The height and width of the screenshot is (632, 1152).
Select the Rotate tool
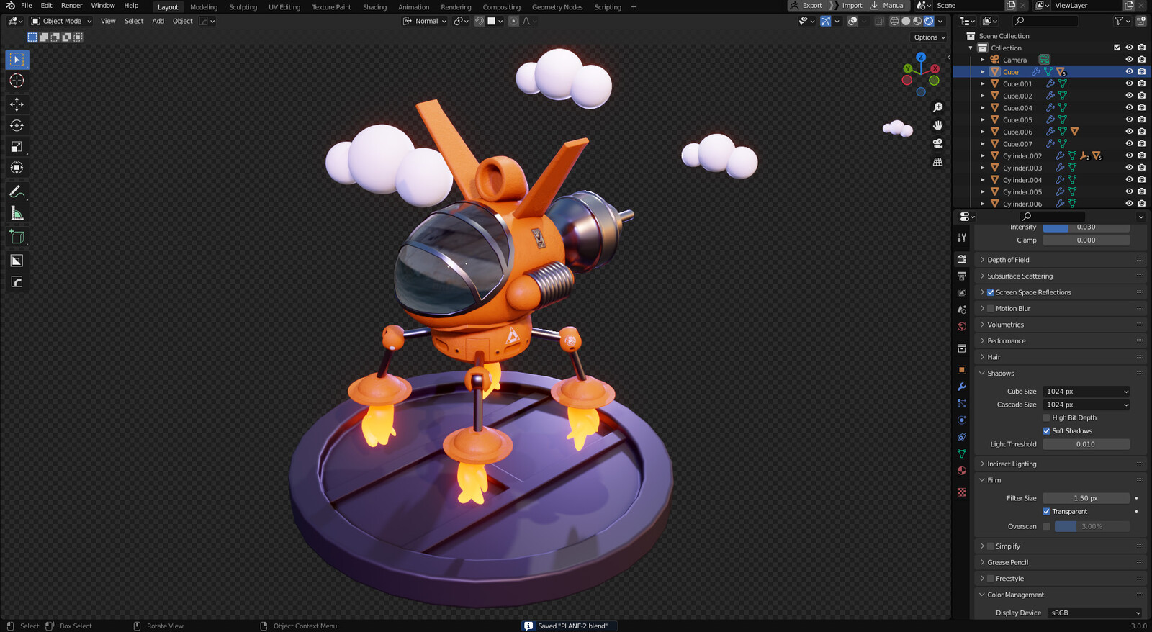click(x=17, y=125)
